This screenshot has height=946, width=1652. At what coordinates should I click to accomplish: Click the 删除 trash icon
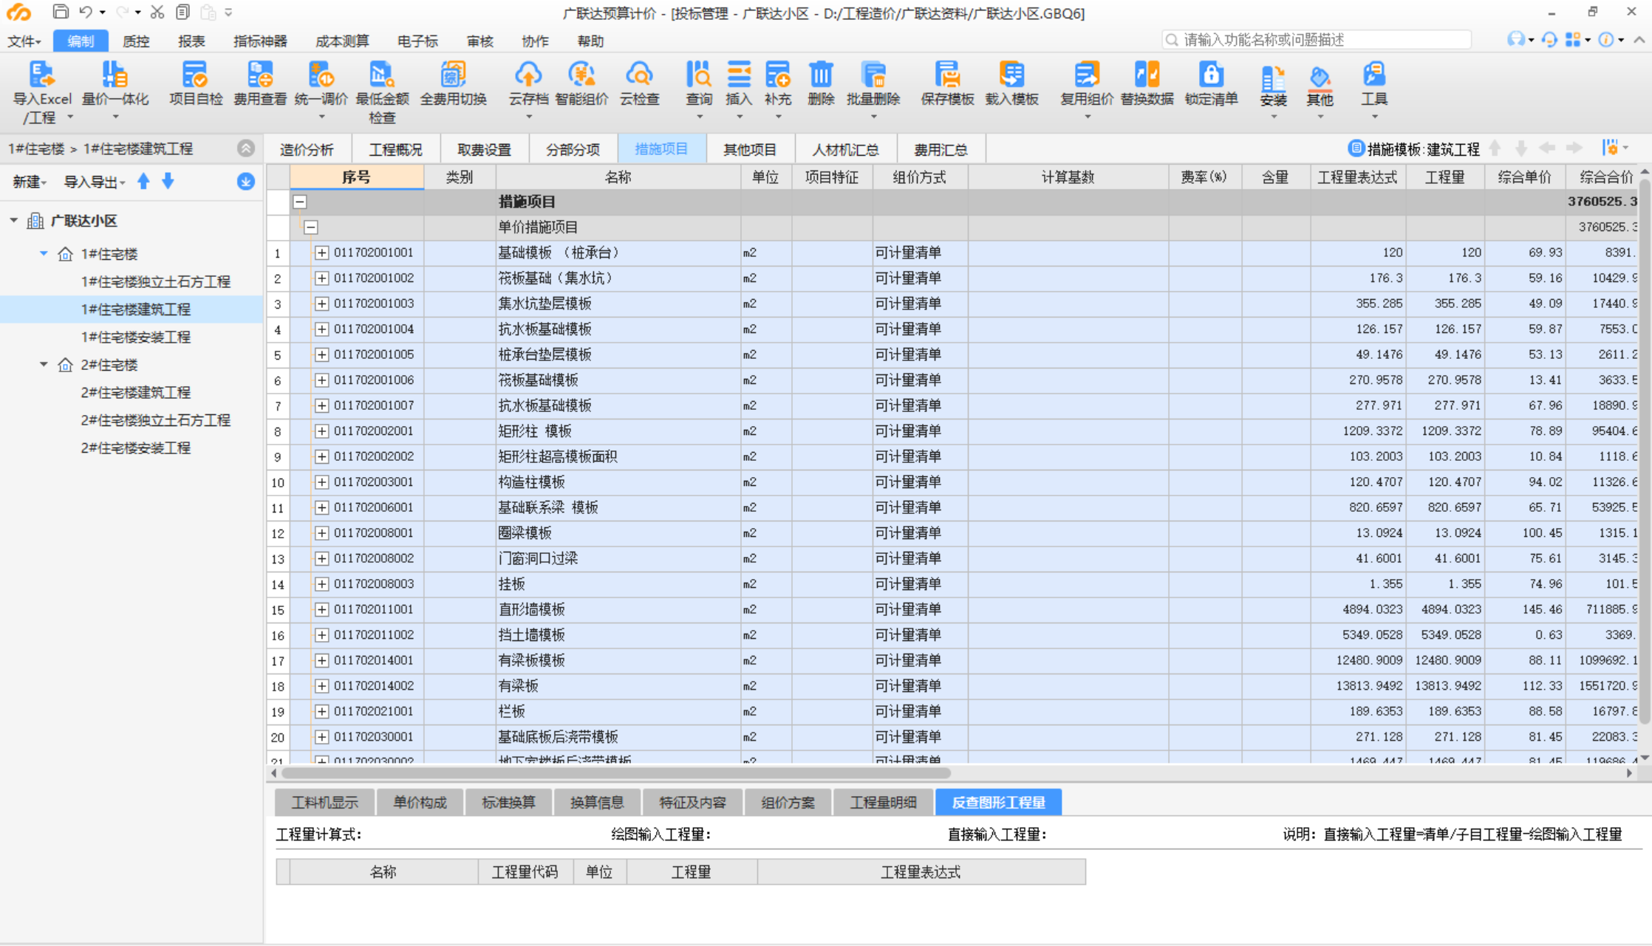click(x=821, y=76)
